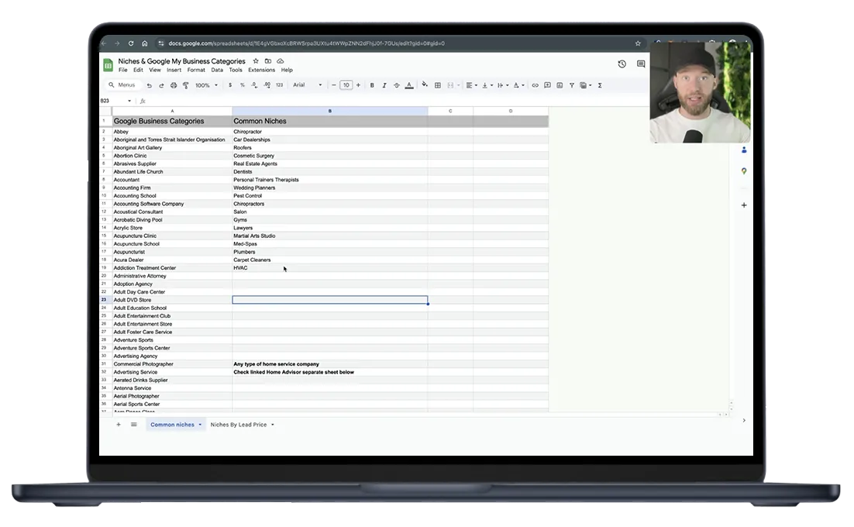Open the fill color bucket
Image resolution: width=854 pixels, height=527 pixels.
point(425,85)
